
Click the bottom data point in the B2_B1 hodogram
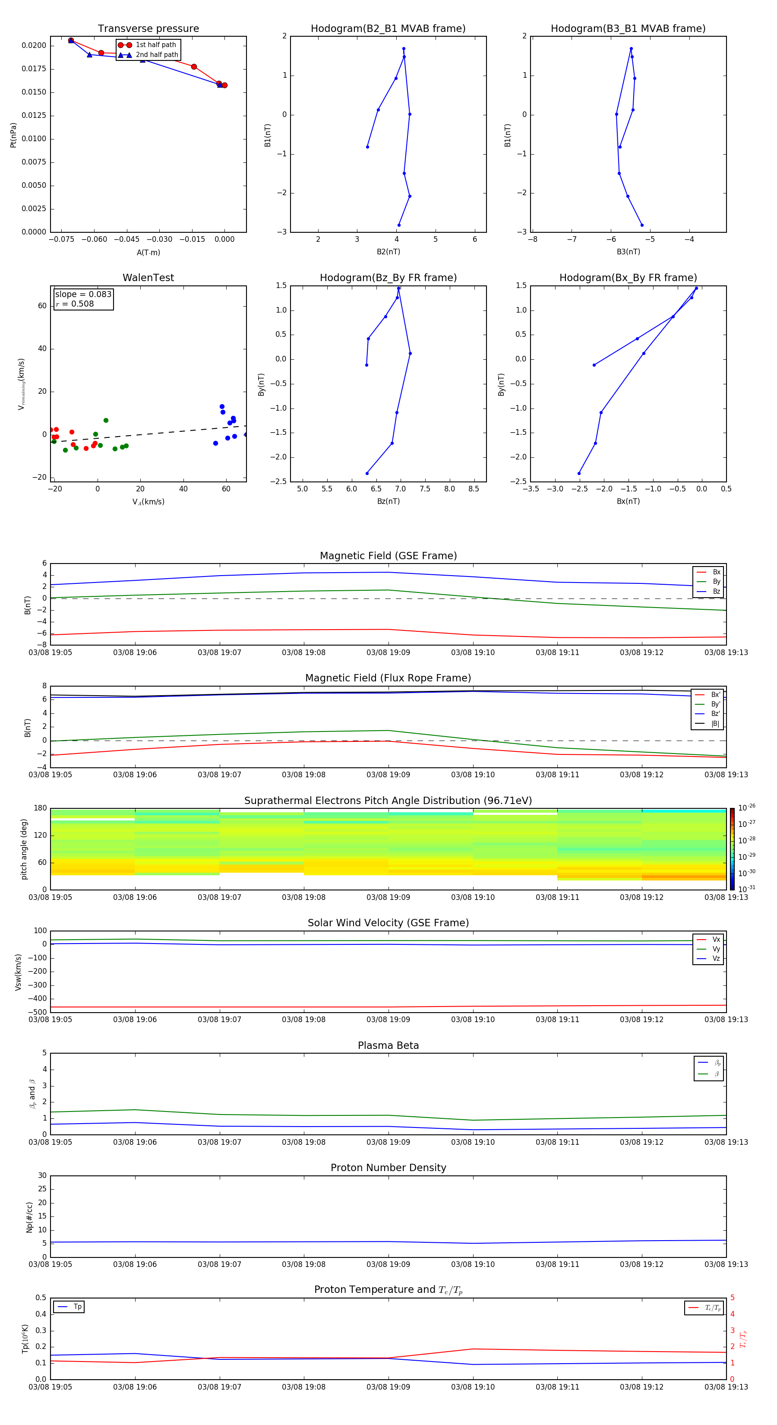[x=399, y=225]
